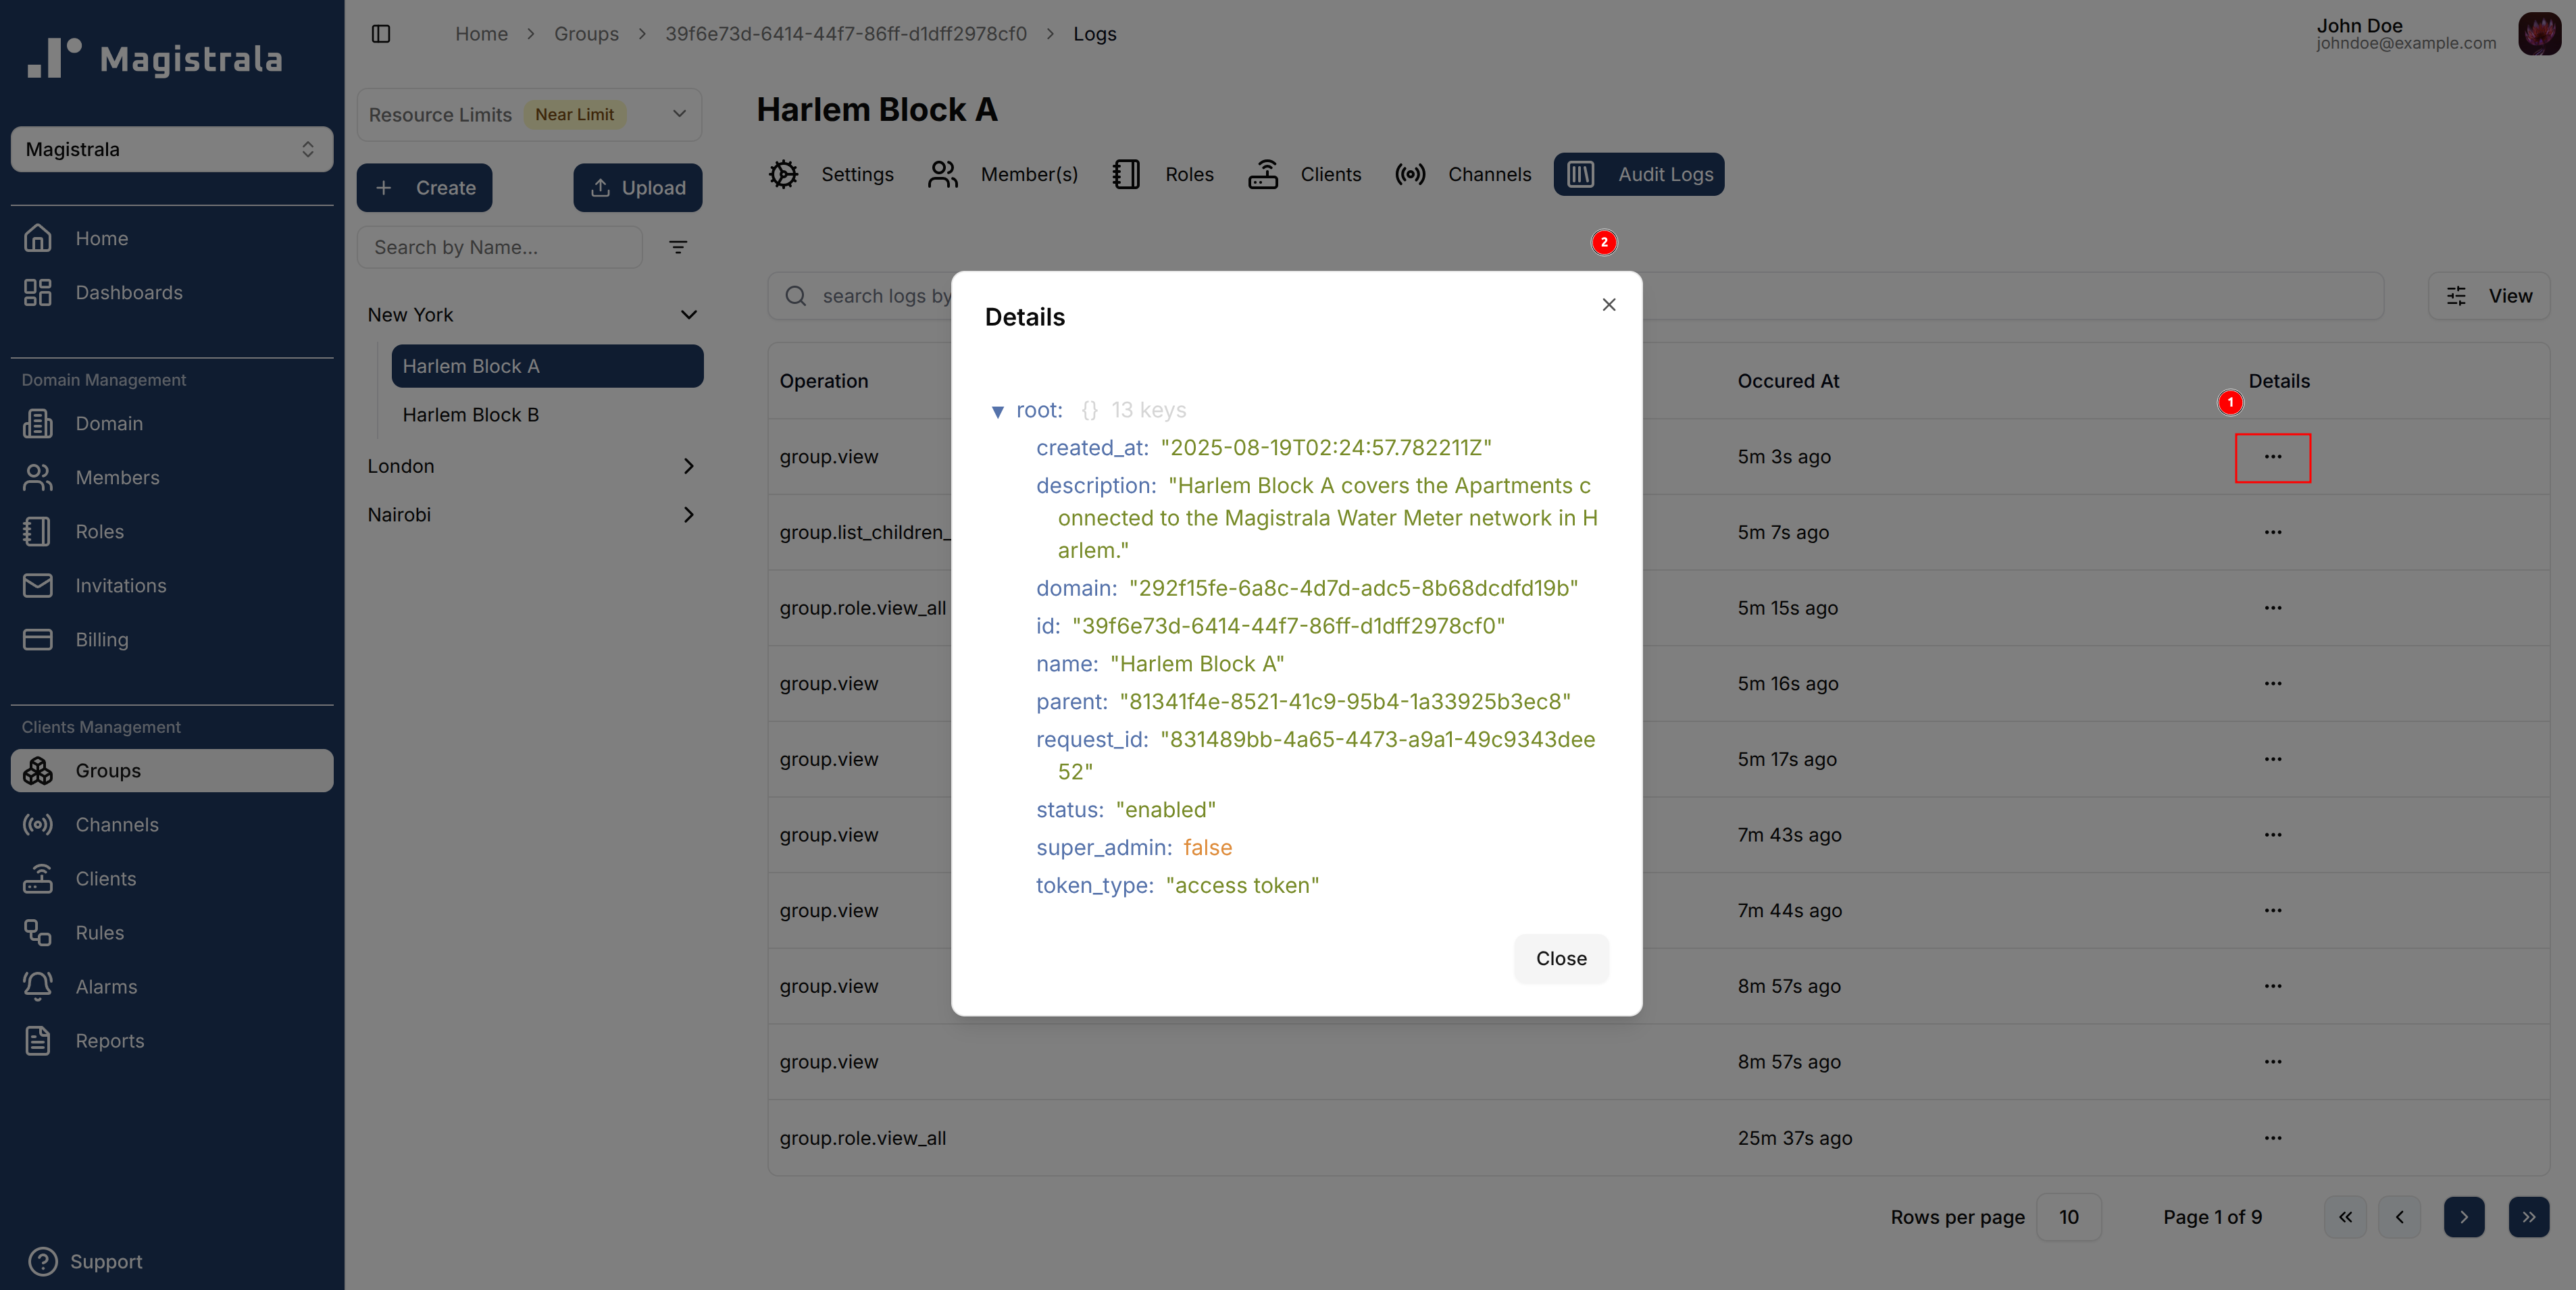2576x1290 pixels.
Task: Open the Settings tab gear icon for Harlem Block A
Action: (784, 174)
